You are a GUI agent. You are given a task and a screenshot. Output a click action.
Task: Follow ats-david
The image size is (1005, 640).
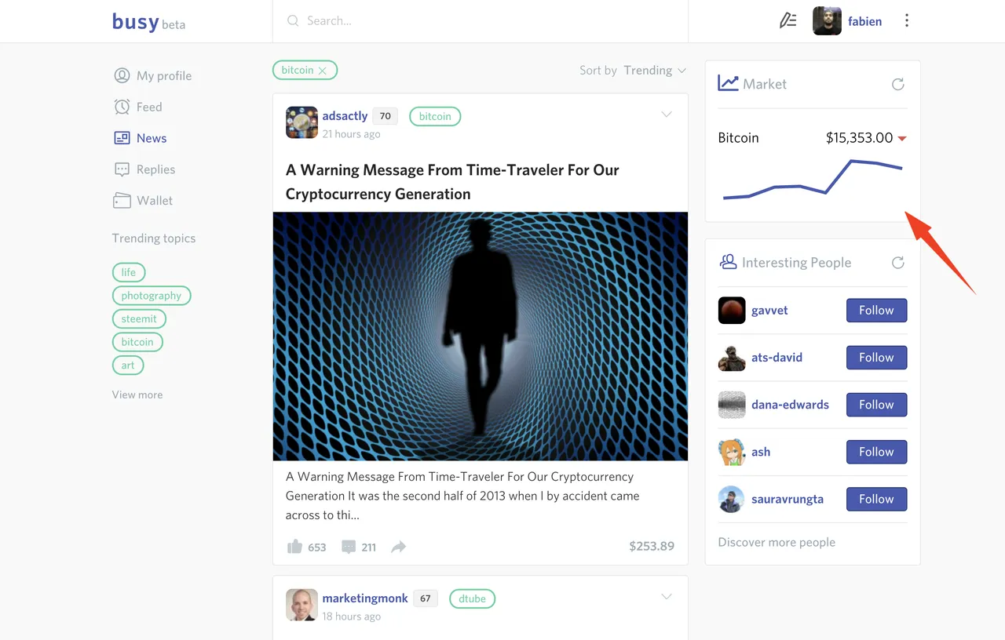click(x=876, y=358)
